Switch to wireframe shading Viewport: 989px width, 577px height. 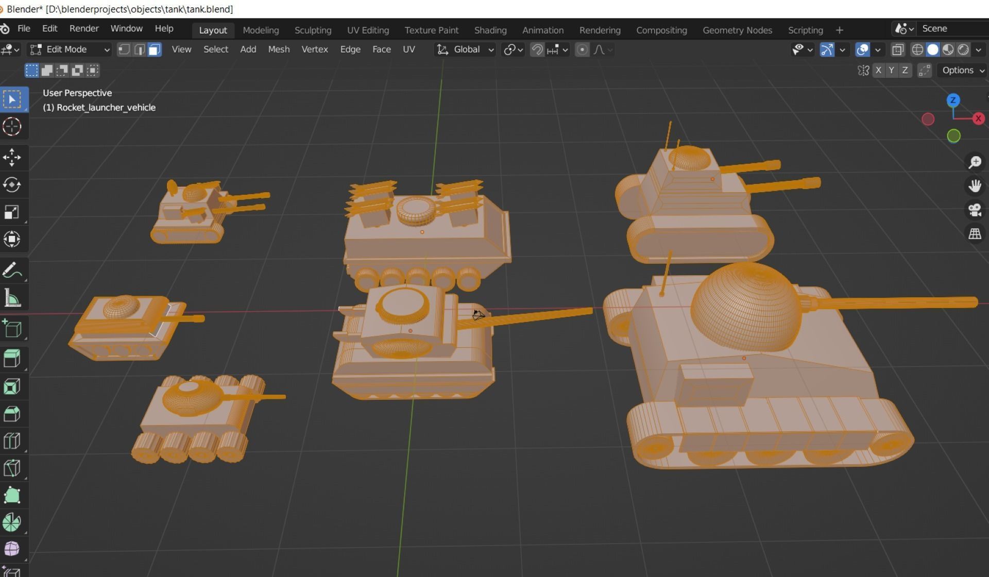click(x=917, y=49)
